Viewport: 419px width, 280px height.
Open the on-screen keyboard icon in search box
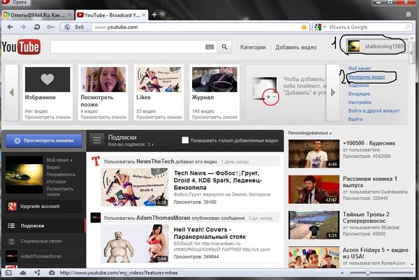coord(209,47)
